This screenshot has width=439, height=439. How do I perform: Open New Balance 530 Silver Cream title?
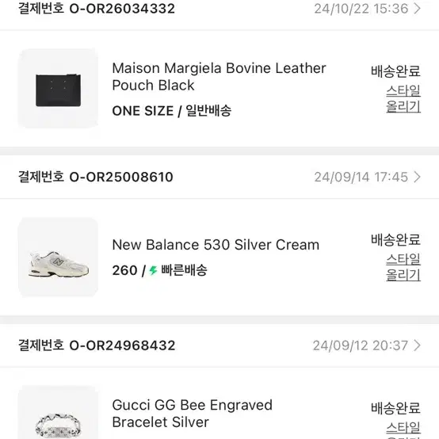tap(216, 245)
